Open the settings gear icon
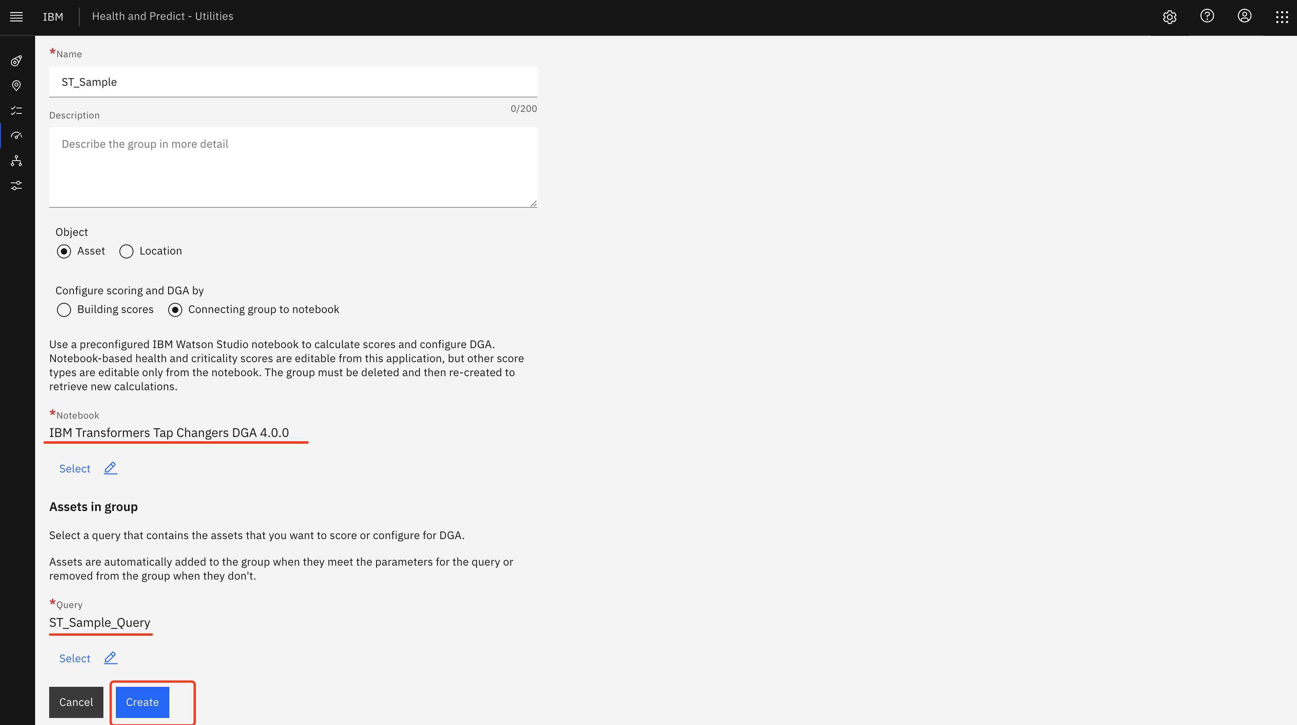 1170,17
